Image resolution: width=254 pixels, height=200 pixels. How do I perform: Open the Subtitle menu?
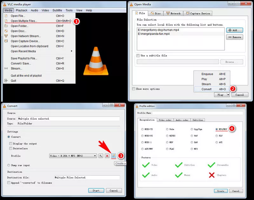pyautogui.click(x=57, y=10)
